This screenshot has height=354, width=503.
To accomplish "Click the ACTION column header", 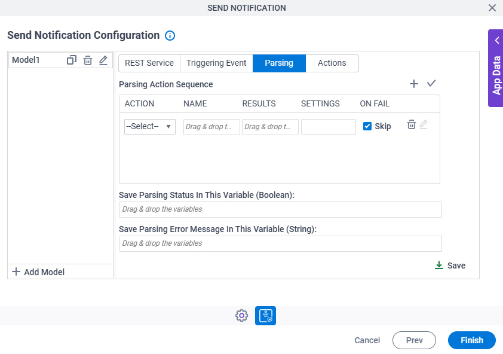I will click(139, 104).
